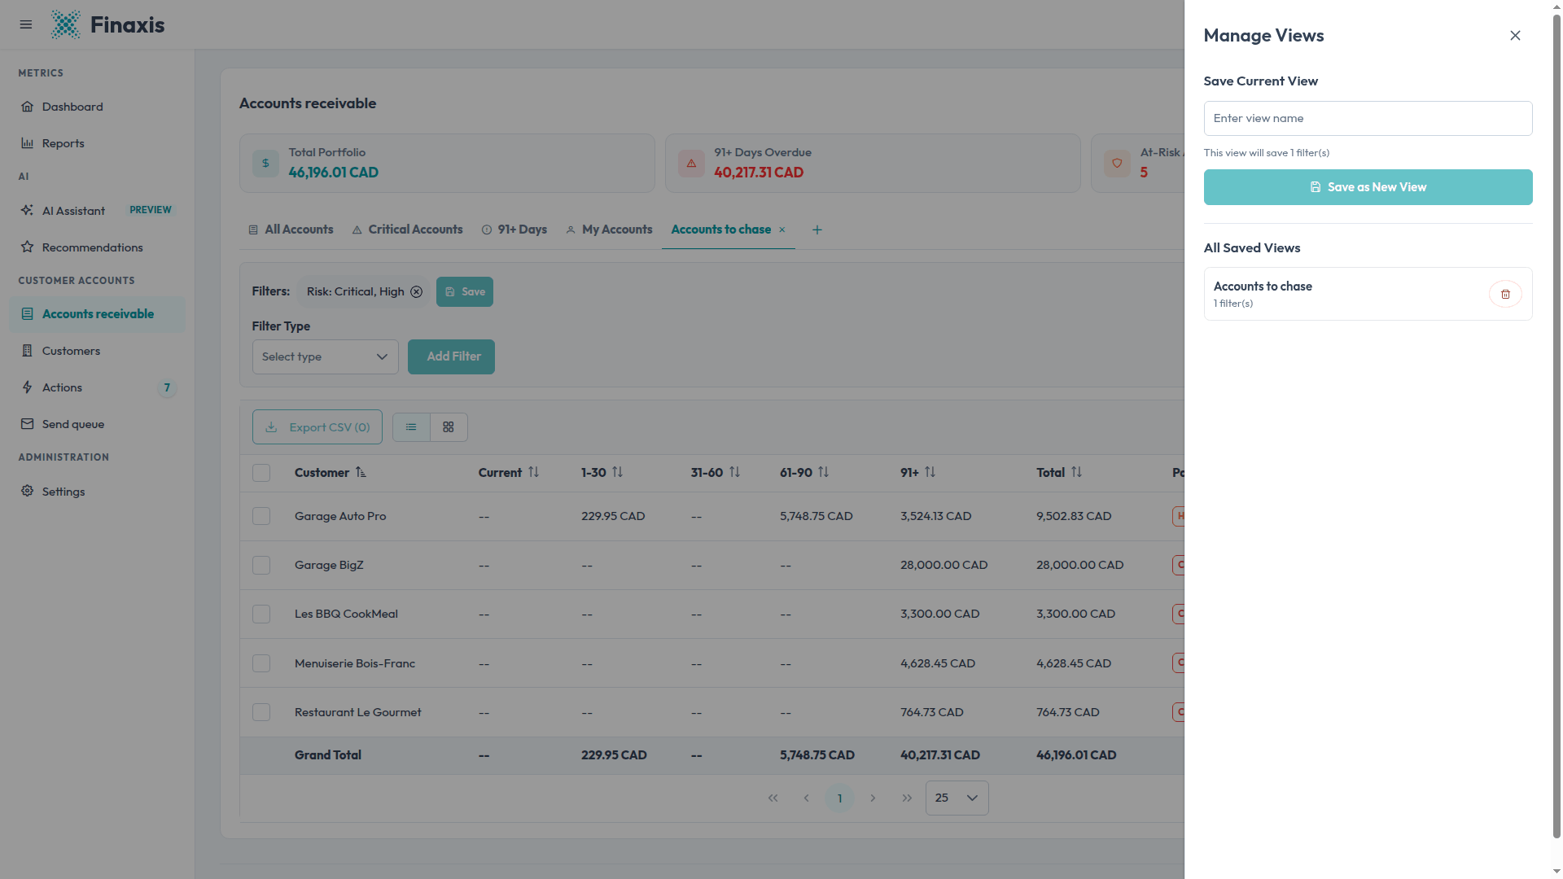1563x879 pixels.
Task: Sort by 31-60 column
Action: [x=734, y=472]
